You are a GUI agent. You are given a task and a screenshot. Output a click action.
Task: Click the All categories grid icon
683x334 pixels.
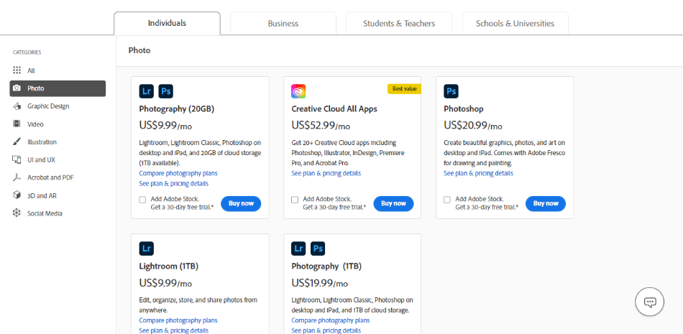point(17,70)
